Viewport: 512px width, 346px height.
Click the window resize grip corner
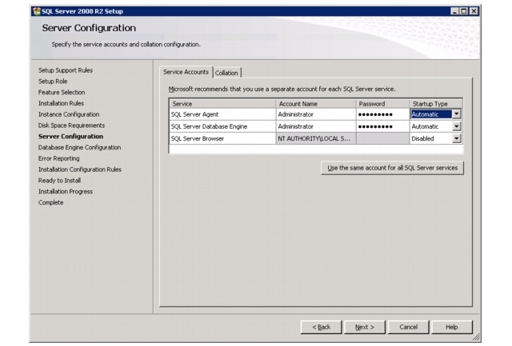(477, 337)
